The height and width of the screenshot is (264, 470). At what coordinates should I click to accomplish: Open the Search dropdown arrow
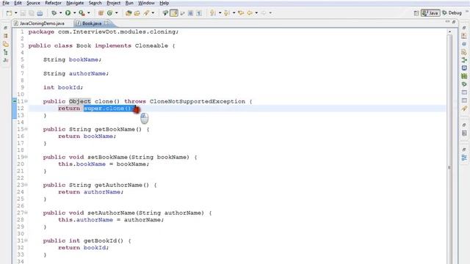153,13
